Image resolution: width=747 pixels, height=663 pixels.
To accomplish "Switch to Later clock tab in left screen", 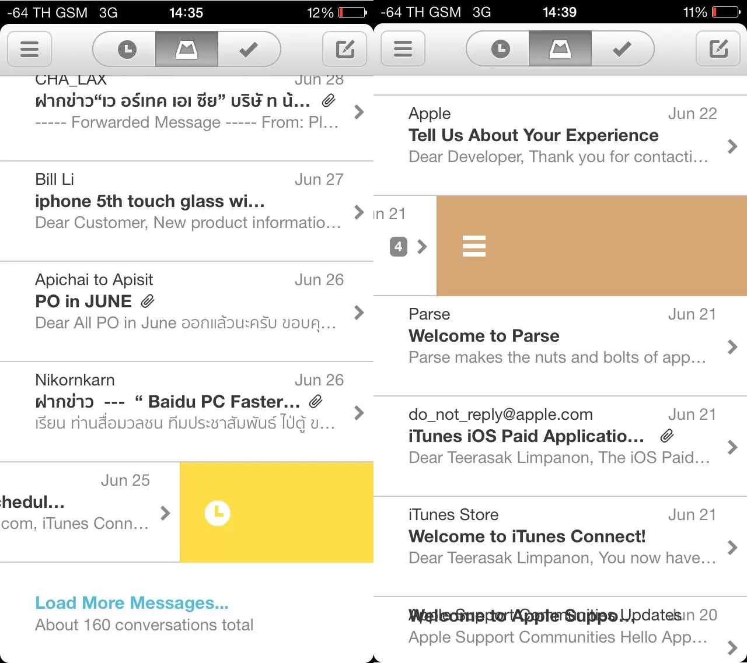I will point(124,49).
